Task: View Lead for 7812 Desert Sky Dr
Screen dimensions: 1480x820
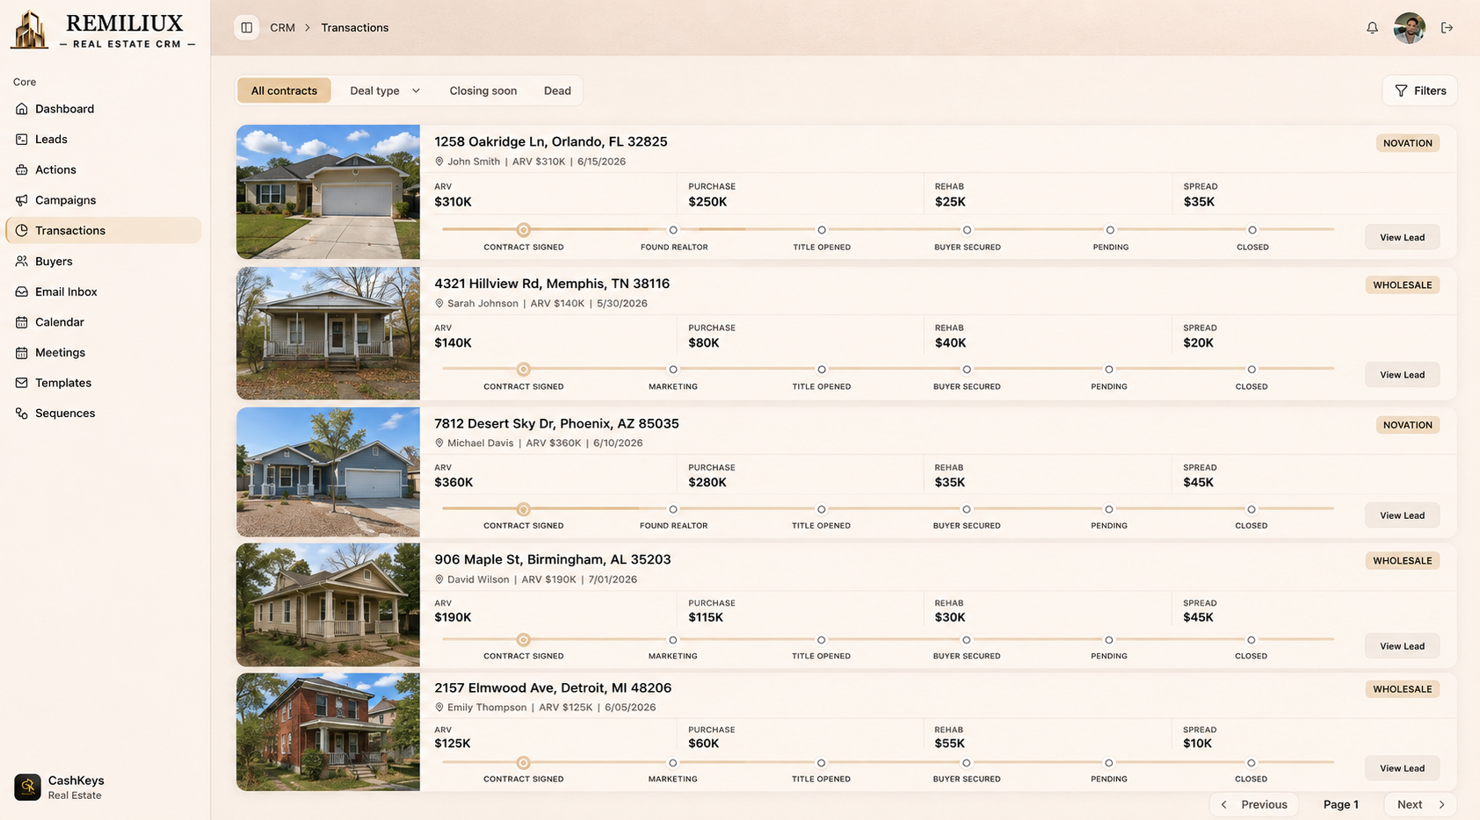Action: [1402, 515]
